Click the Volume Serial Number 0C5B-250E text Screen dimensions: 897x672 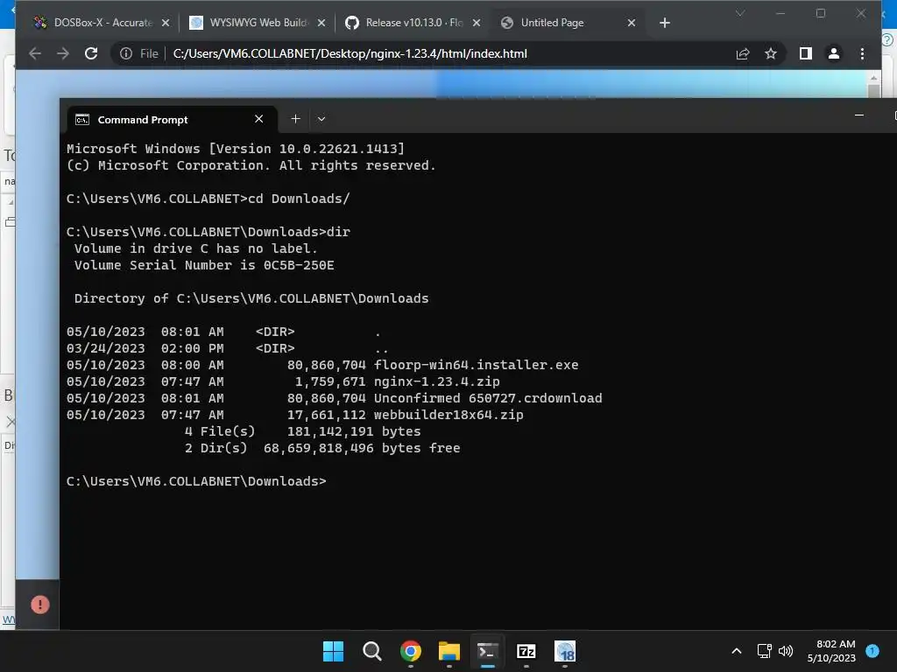(204, 265)
